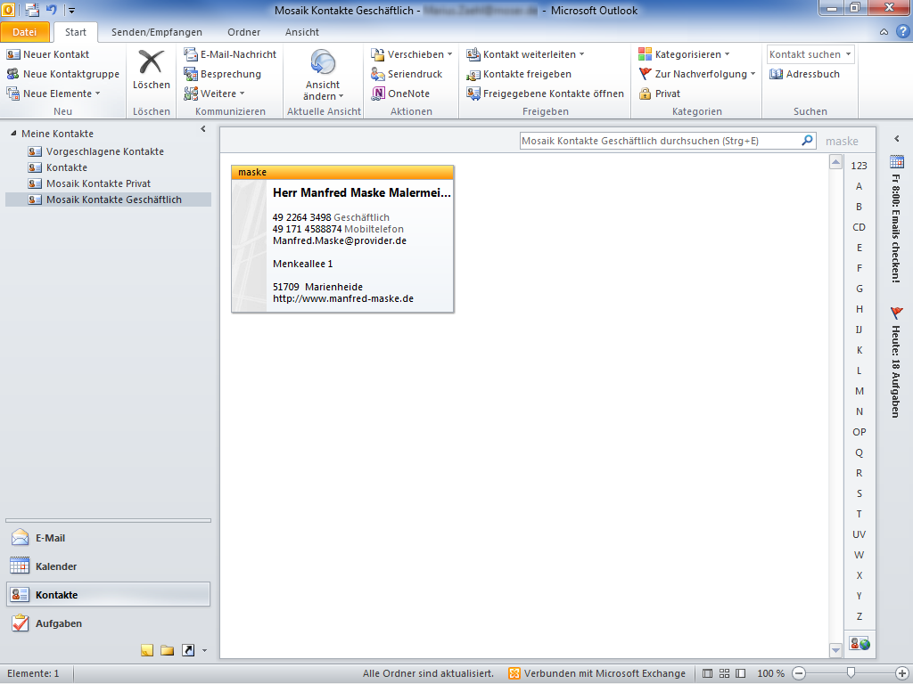The height and width of the screenshot is (684, 913).
Task: Open Kontakt weiterleiten dropdown
Action: click(x=525, y=54)
